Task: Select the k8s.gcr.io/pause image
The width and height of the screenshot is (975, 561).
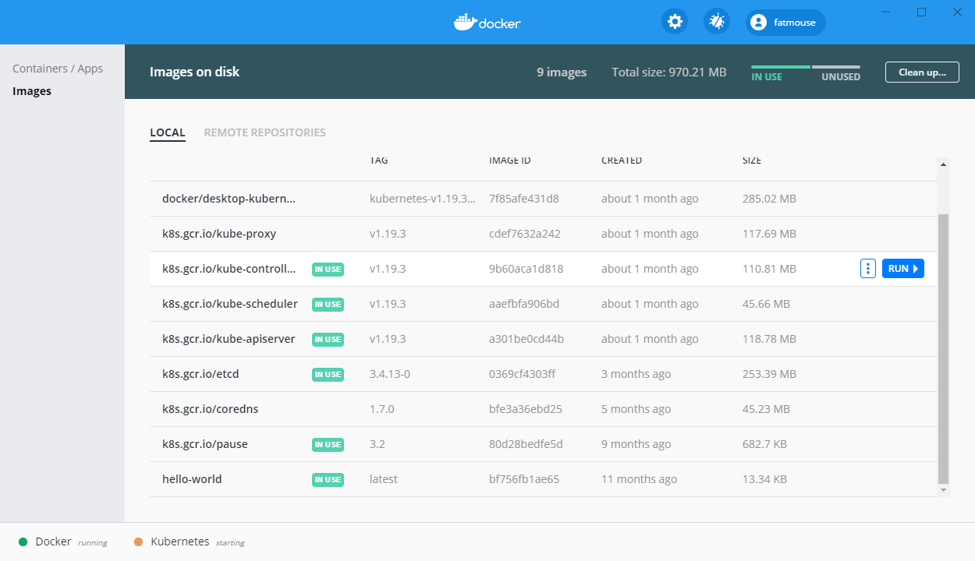Action: point(543,444)
